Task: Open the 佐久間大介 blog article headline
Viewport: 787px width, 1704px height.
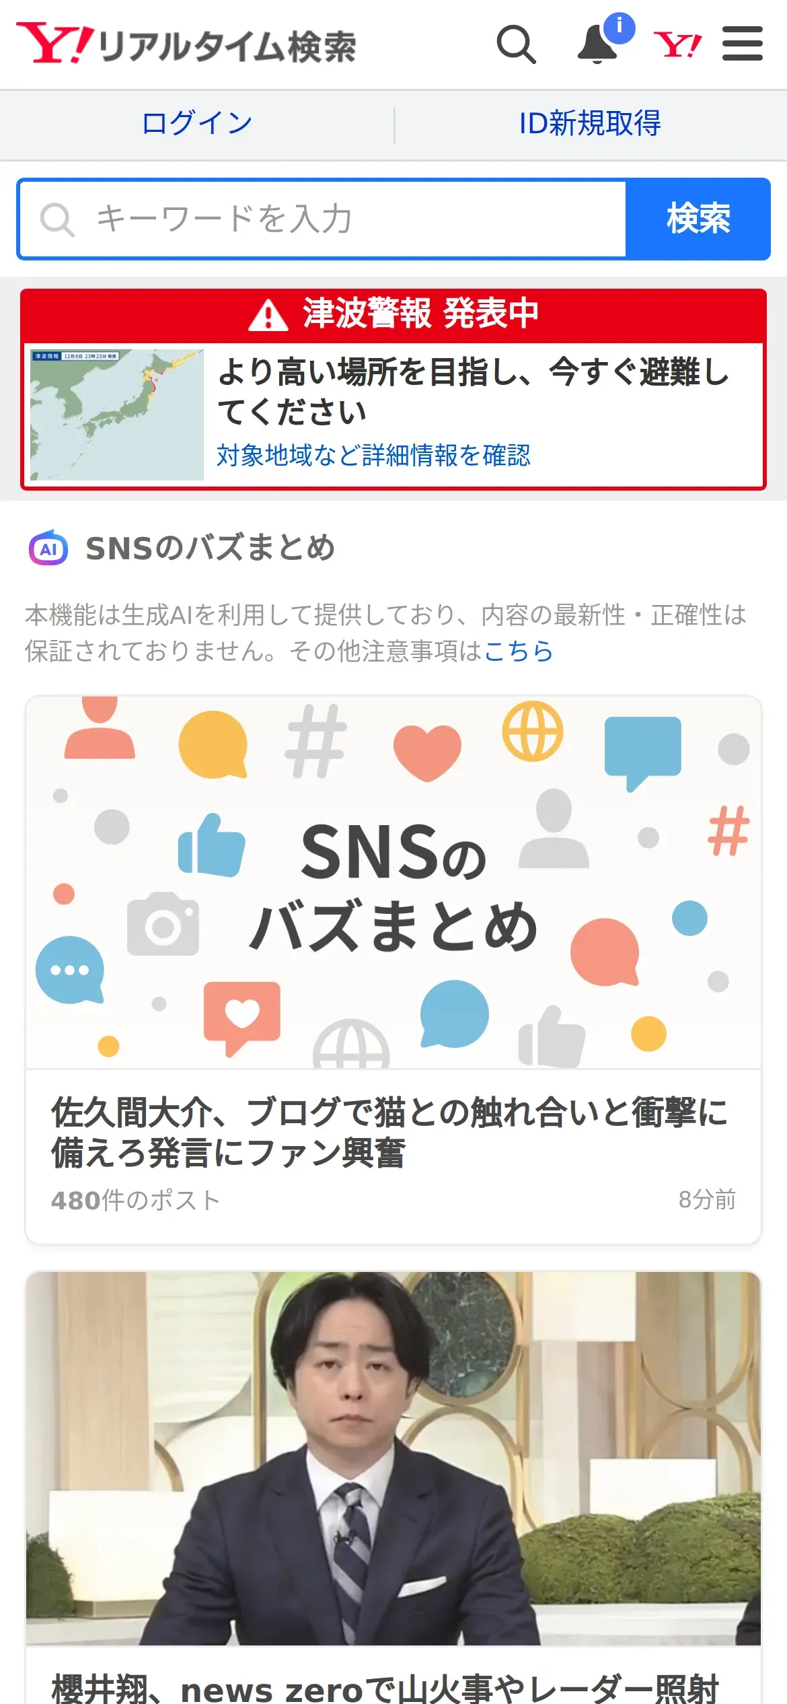Action: coord(390,1132)
